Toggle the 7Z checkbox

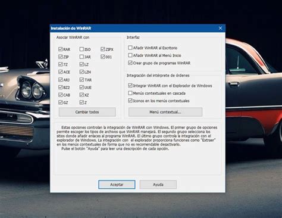[x=61, y=64]
